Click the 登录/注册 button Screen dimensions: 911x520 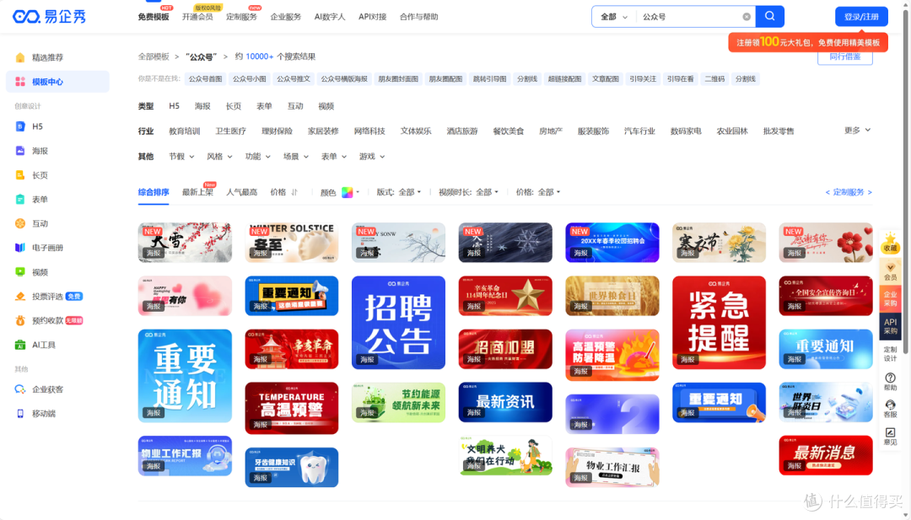[x=861, y=16]
